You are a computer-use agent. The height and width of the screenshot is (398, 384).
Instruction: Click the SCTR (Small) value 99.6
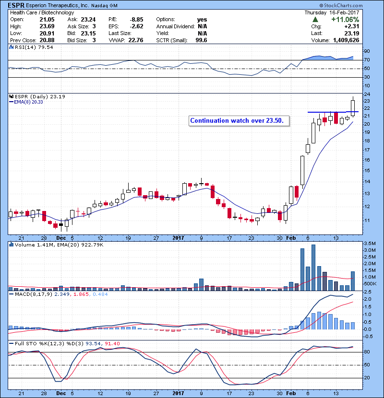click(201, 40)
